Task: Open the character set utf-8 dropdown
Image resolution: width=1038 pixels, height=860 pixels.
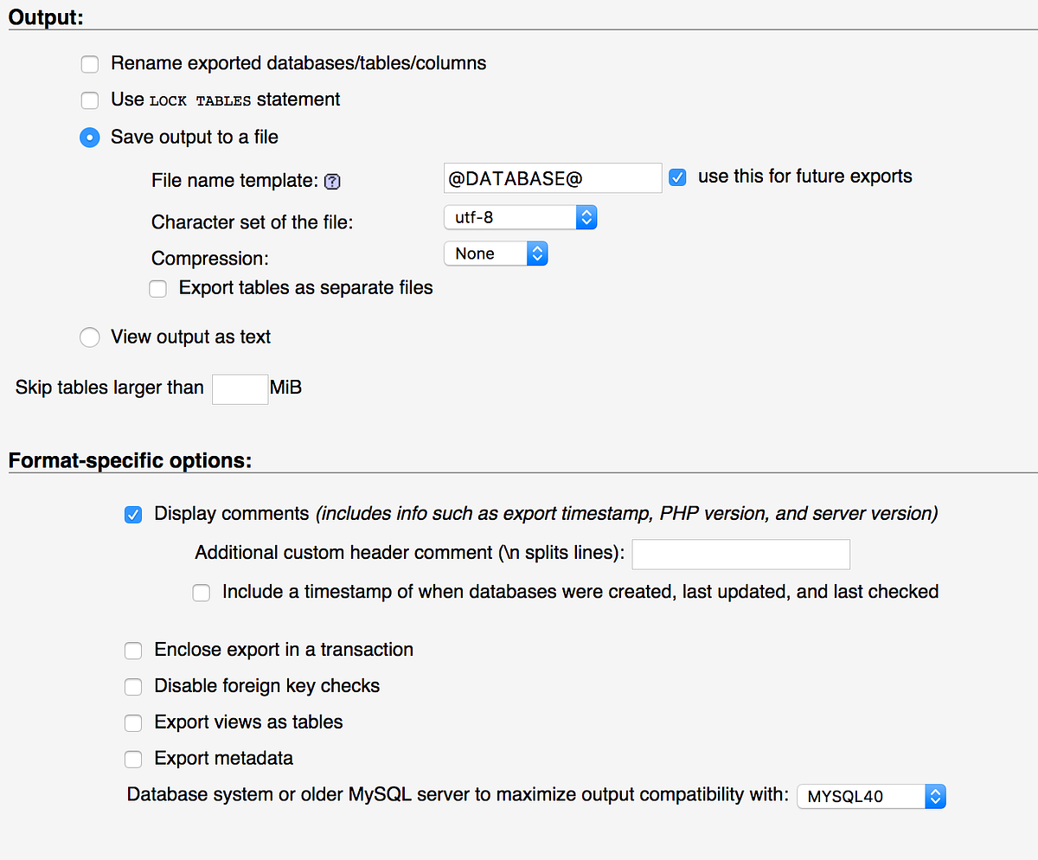Action: coord(520,217)
